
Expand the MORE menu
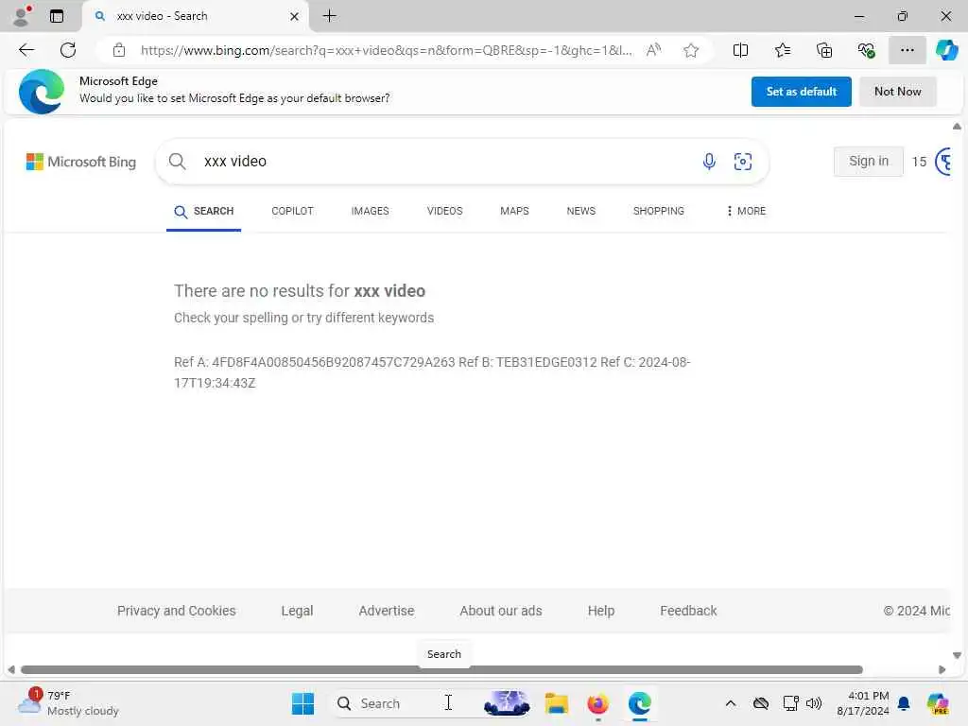[746, 211]
